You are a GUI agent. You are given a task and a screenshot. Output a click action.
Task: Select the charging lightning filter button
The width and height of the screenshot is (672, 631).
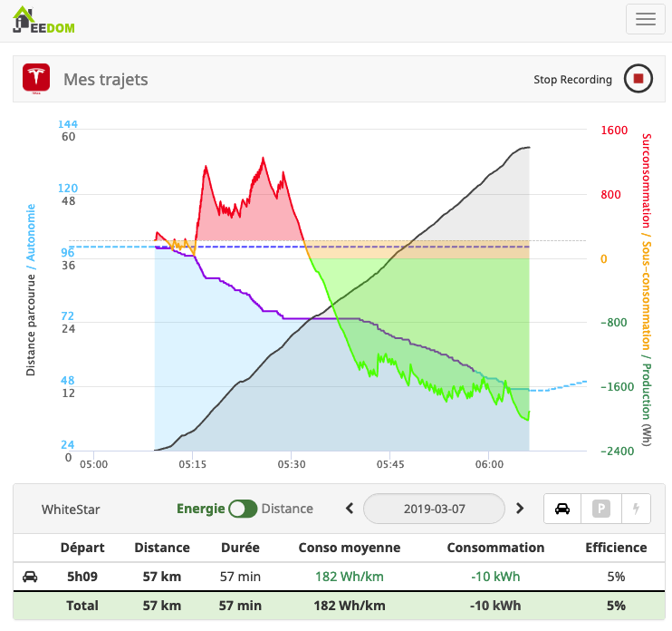pyautogui.click(x=636, y=509)
